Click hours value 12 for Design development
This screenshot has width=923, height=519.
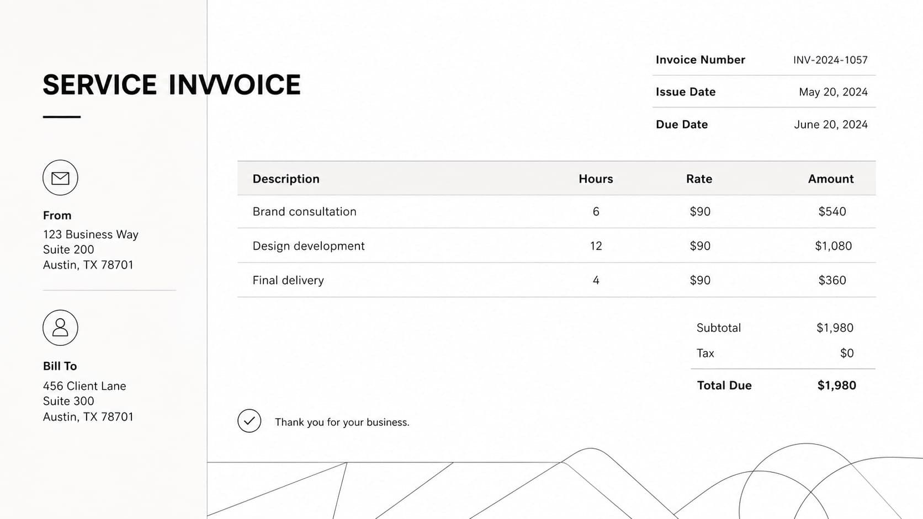click(596, 246)
